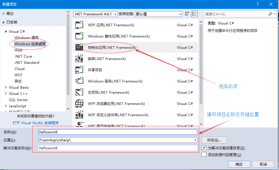Image resolution: width=279 pixels, height=170 pixels.
Task: Select the 类库 class library icon
Action: (79, 59)
